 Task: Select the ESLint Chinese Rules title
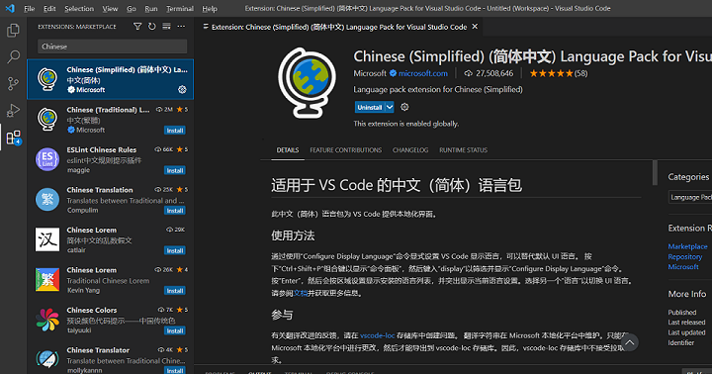[101, 149]
